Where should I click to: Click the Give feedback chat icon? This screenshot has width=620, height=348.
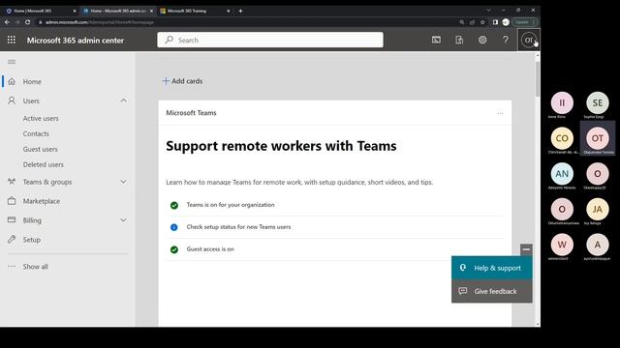pos(463,291)
